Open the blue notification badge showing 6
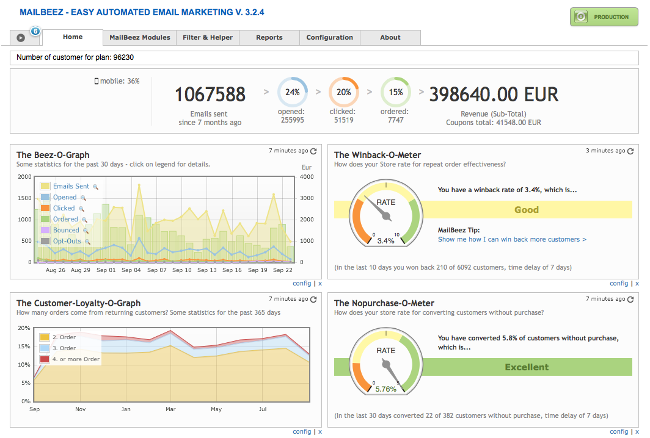650x438 pixels. coord(35,31)
